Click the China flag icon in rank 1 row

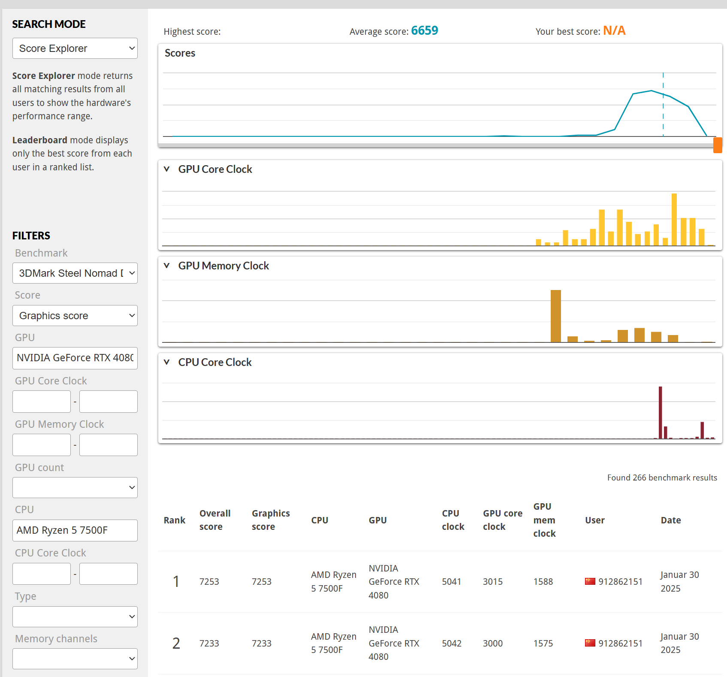pyautogui.click(x=590, y=582)
